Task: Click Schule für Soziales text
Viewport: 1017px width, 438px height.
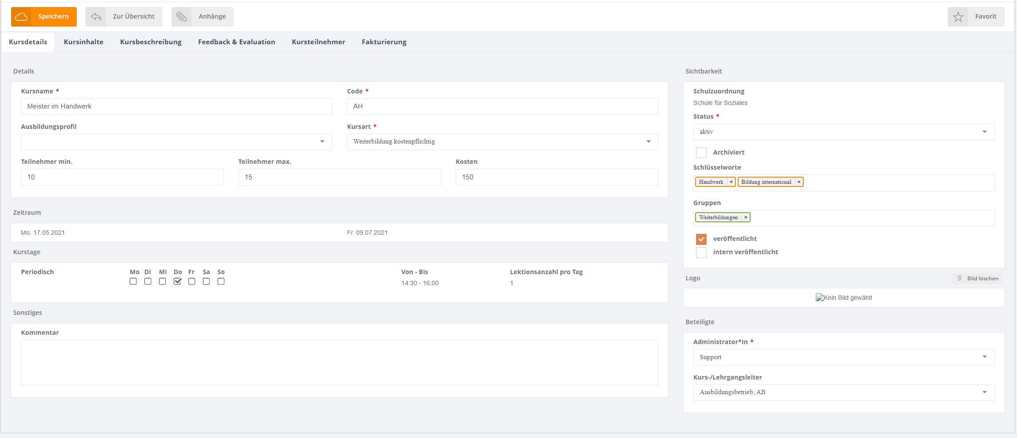Action: pyautogui.click(x=720, y=103)
